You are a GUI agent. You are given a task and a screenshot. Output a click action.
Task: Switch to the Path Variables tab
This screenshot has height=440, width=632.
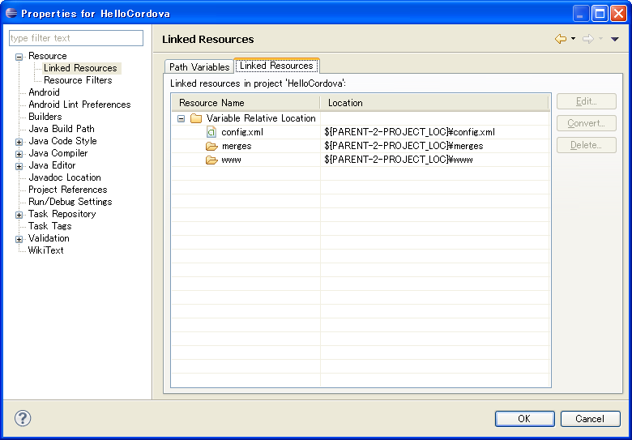pyautogui.click(x=199, y=67)
